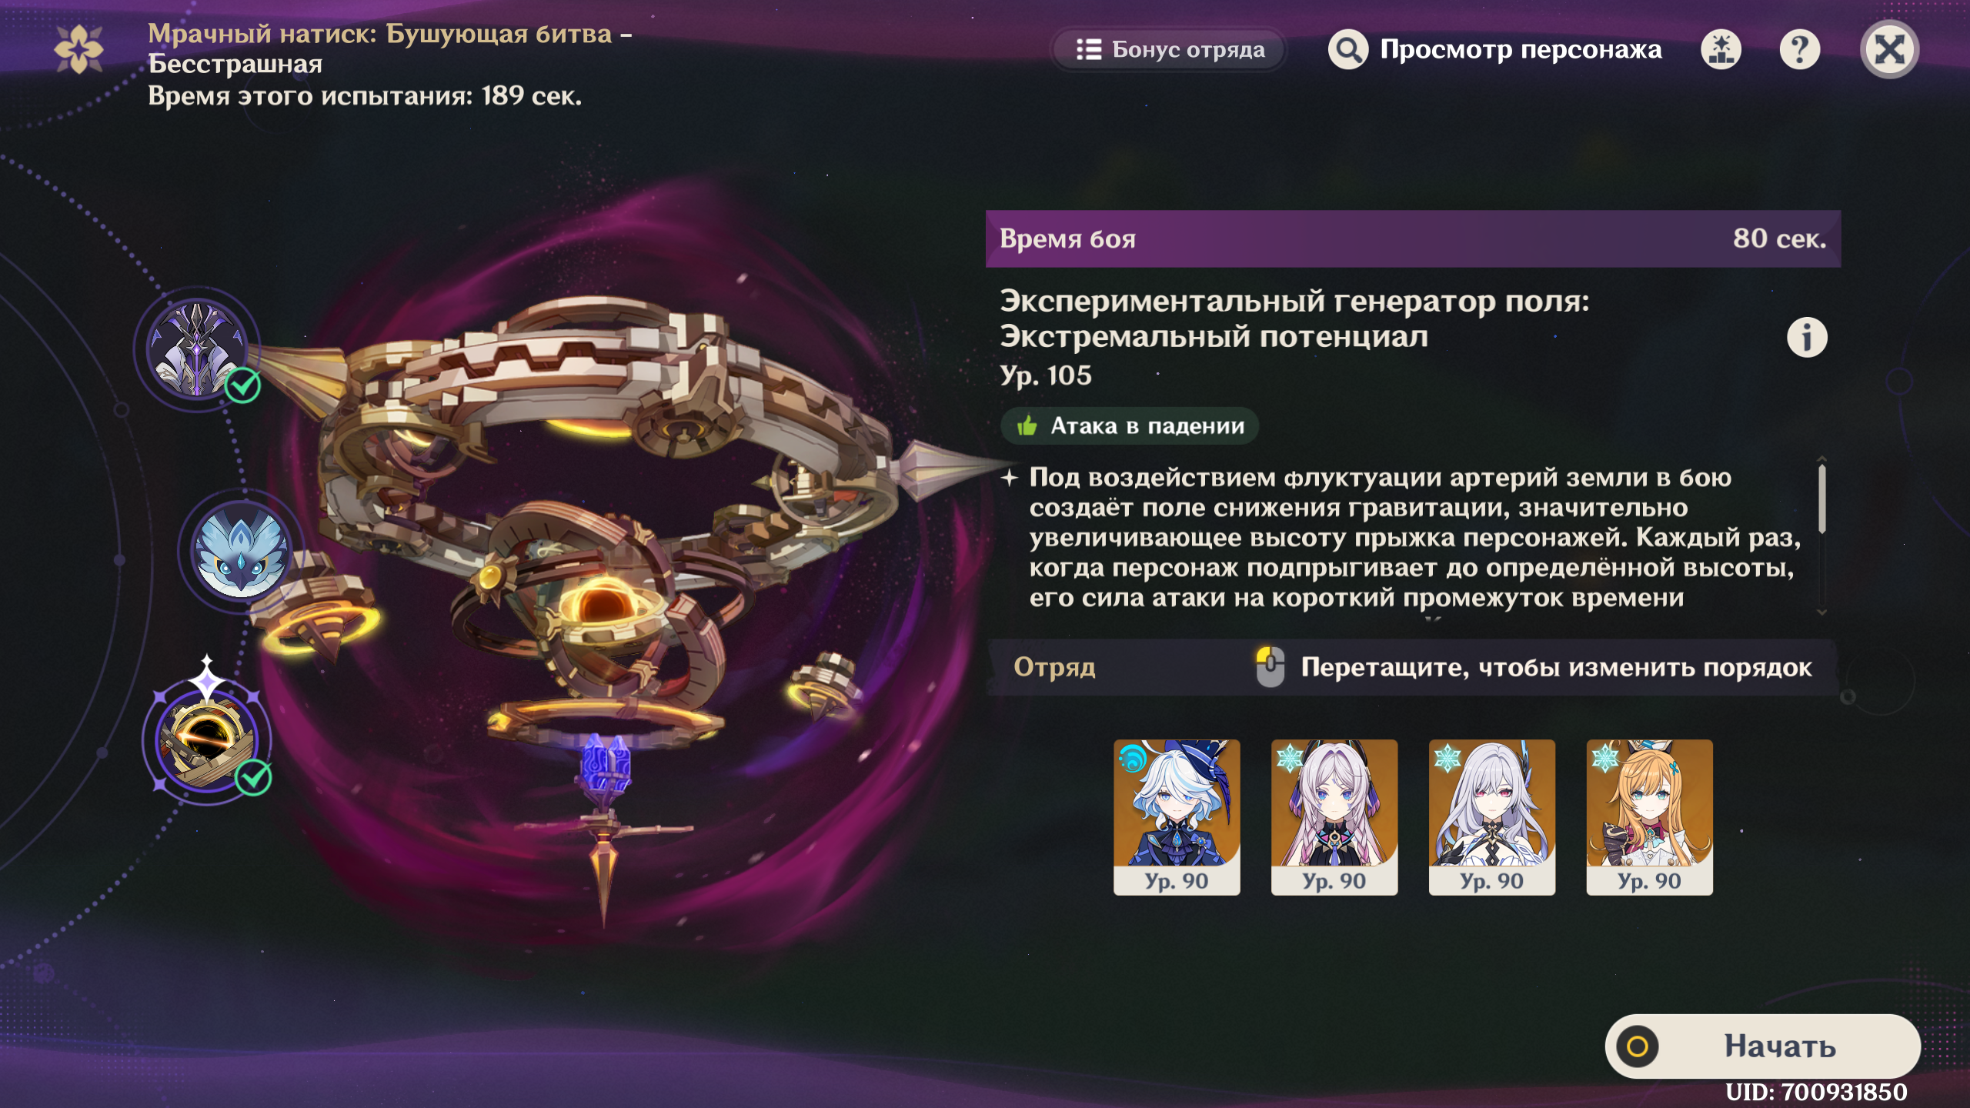Click the flower emblem icon top left
The image size is (1970, 1108).
tap(78, 49)
